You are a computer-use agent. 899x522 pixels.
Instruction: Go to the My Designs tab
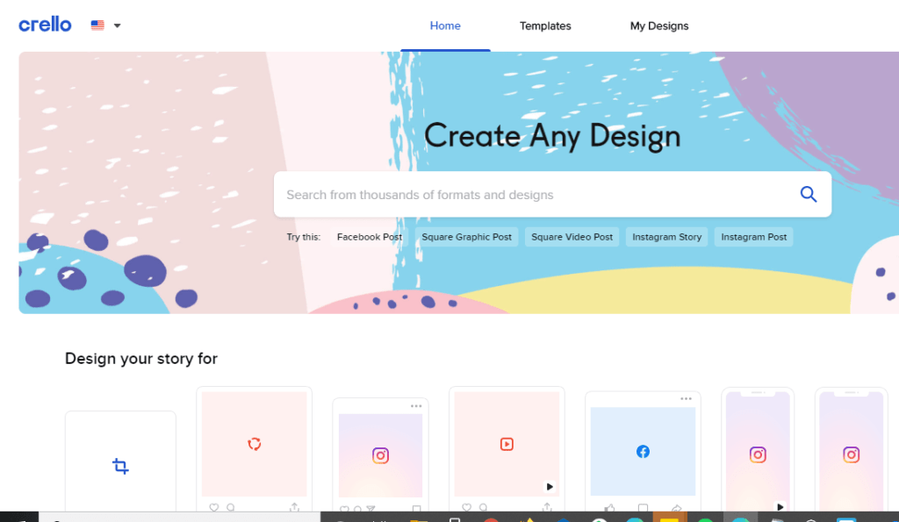(x=659, y=25)
